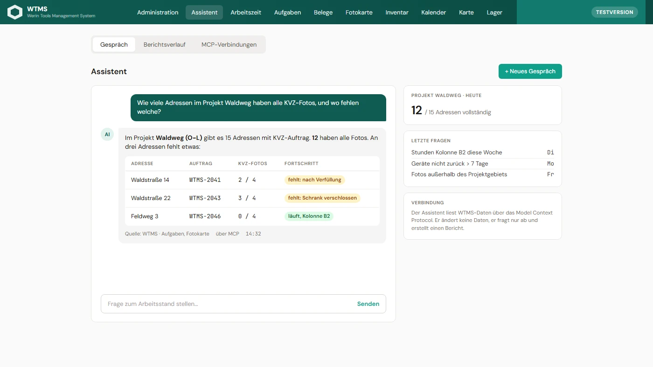653x367 pixels.
Task: Click the green läuft, Kolonne B2 tag
Action: [x=309, y=216]
